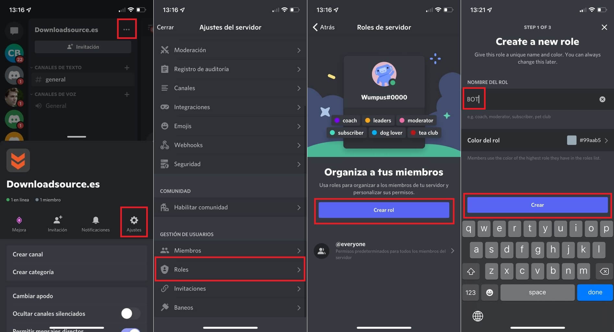614x332 pixels.
Task: Tap the @everyone role avatar icon
Action: [x=322, y=251]
